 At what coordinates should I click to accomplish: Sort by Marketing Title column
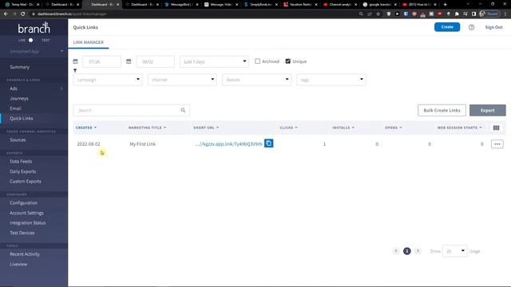pos(147,128)
